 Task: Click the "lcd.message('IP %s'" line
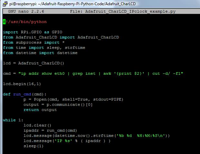click(67, 141)
